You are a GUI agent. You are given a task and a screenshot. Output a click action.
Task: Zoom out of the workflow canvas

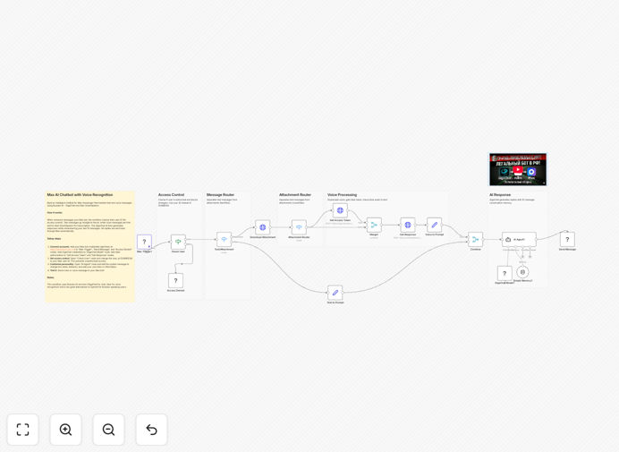(x=108, y=430)
